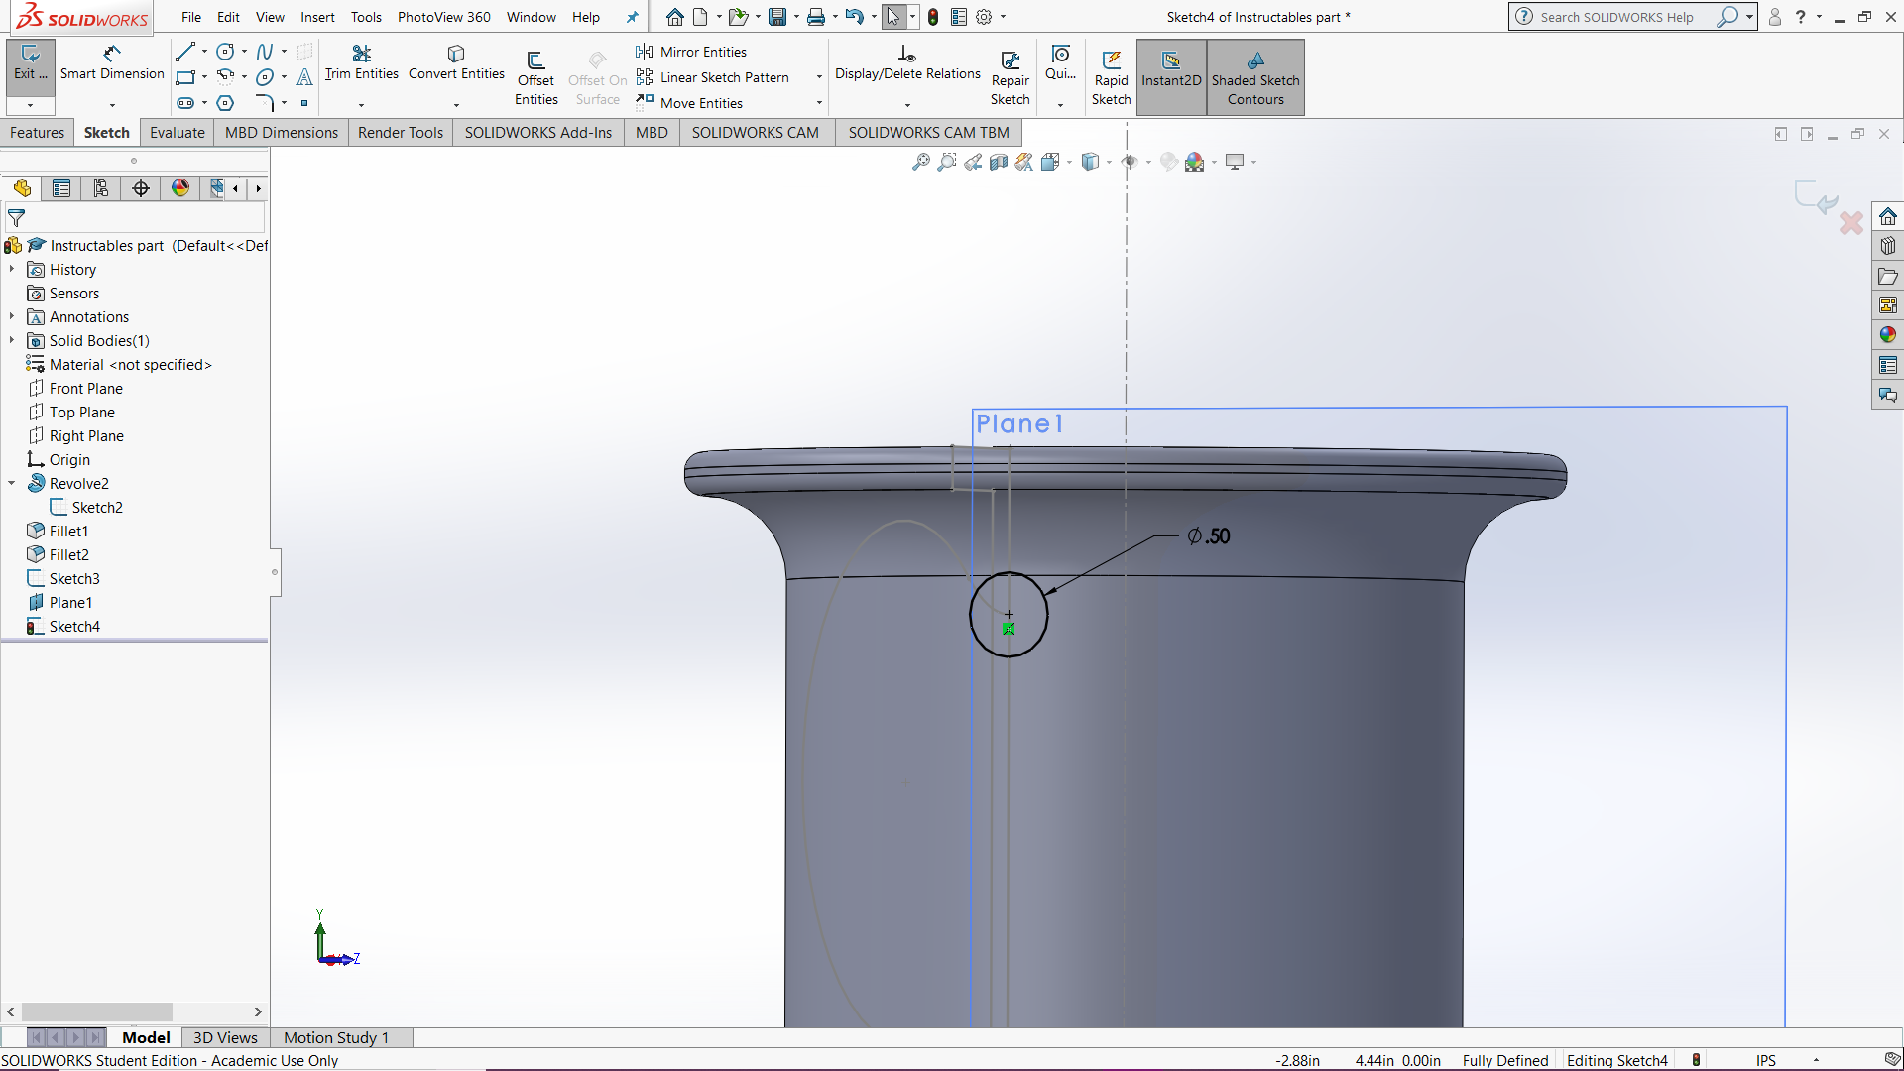
Task: Switch to the Evaluate tab
Action: [177, 132]
